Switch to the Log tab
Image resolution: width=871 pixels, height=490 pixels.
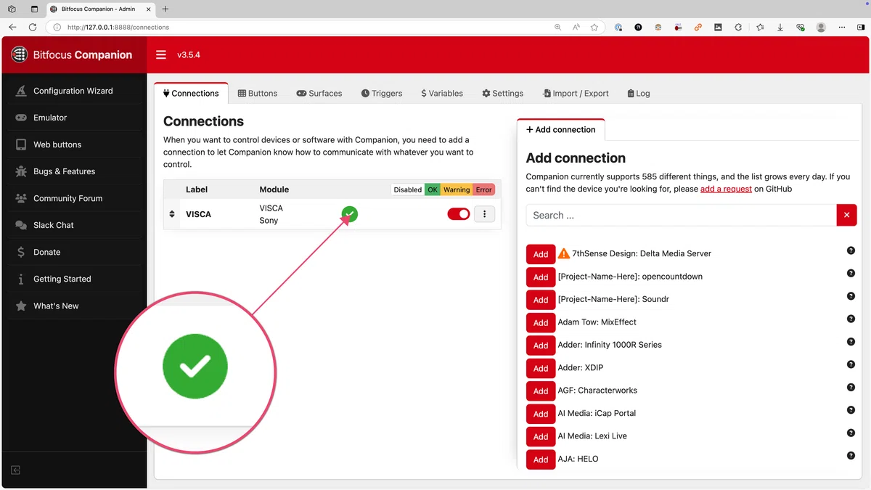(639, 93)
